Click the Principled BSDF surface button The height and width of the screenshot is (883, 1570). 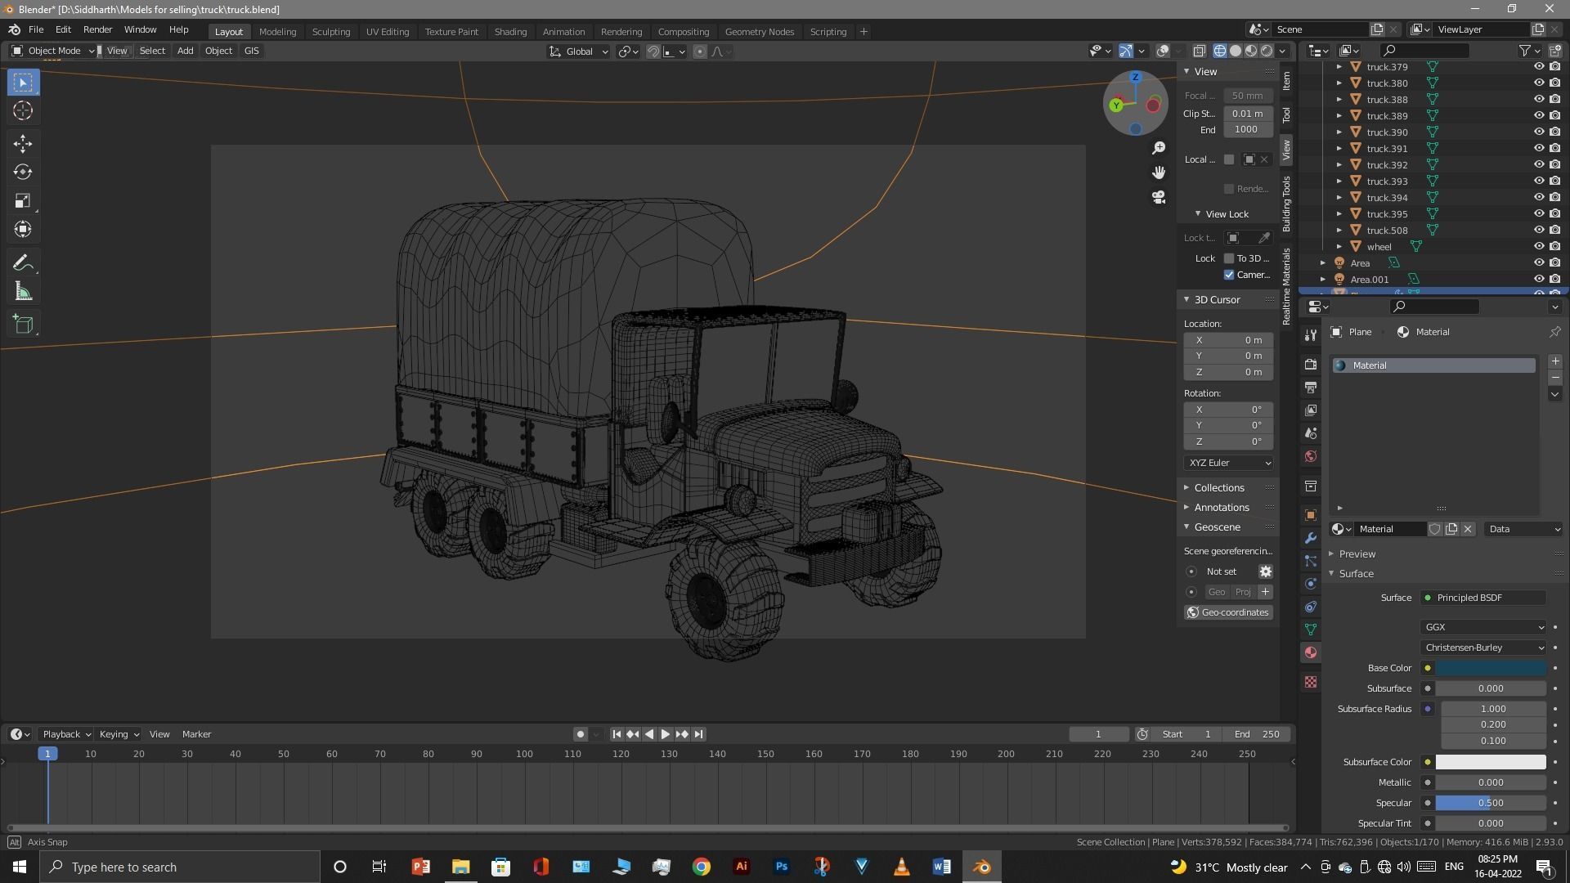coord(1483,598)
